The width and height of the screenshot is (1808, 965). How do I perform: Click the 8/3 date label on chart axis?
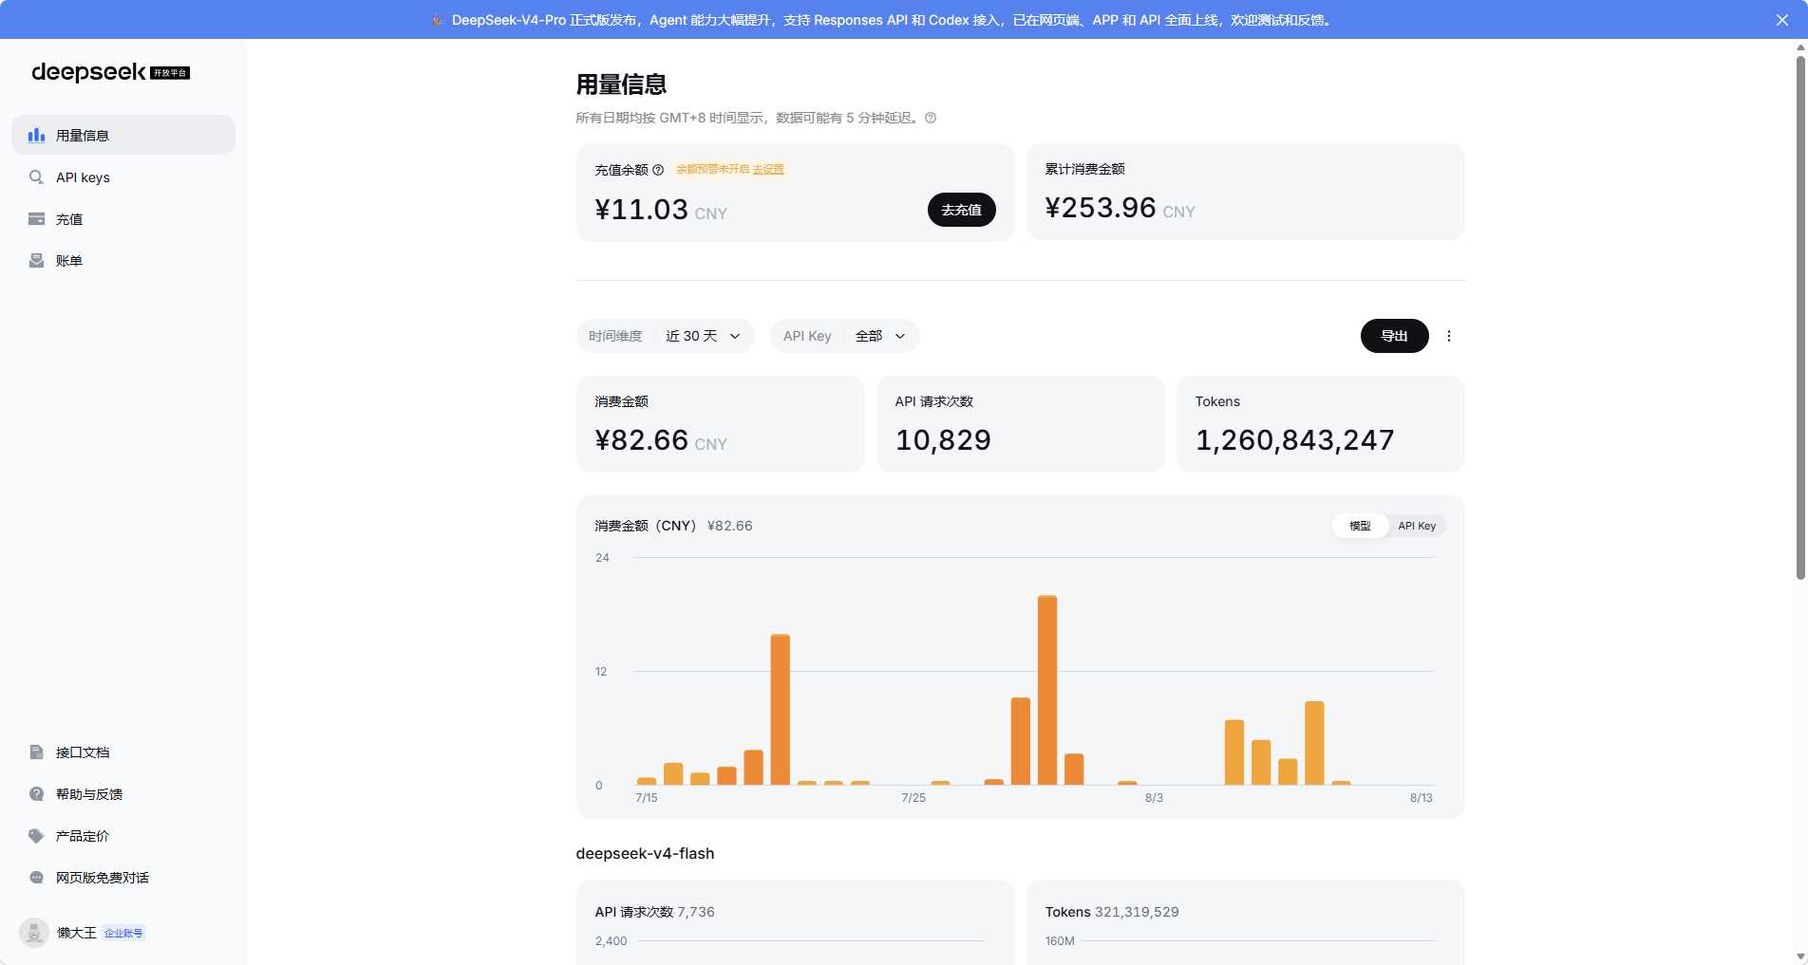[x=1154, y=798]
